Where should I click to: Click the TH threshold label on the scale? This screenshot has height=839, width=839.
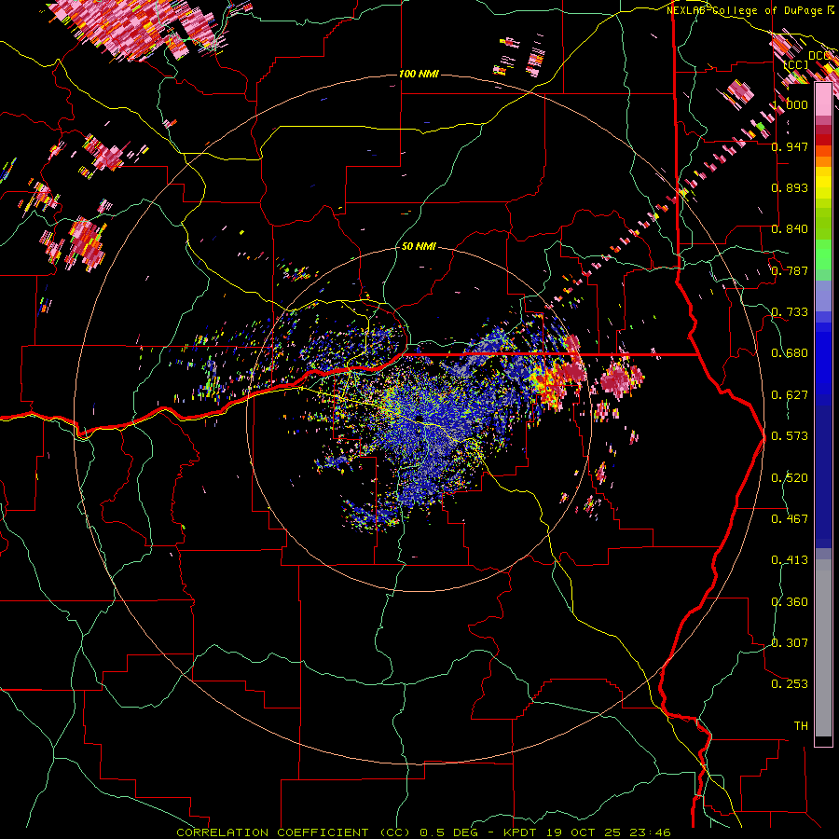tap(801, 726)
